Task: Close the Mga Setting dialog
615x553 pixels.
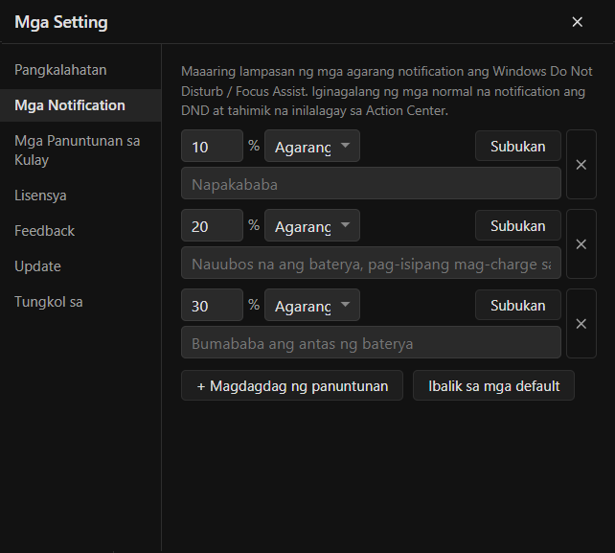Action: click(577, 22)
